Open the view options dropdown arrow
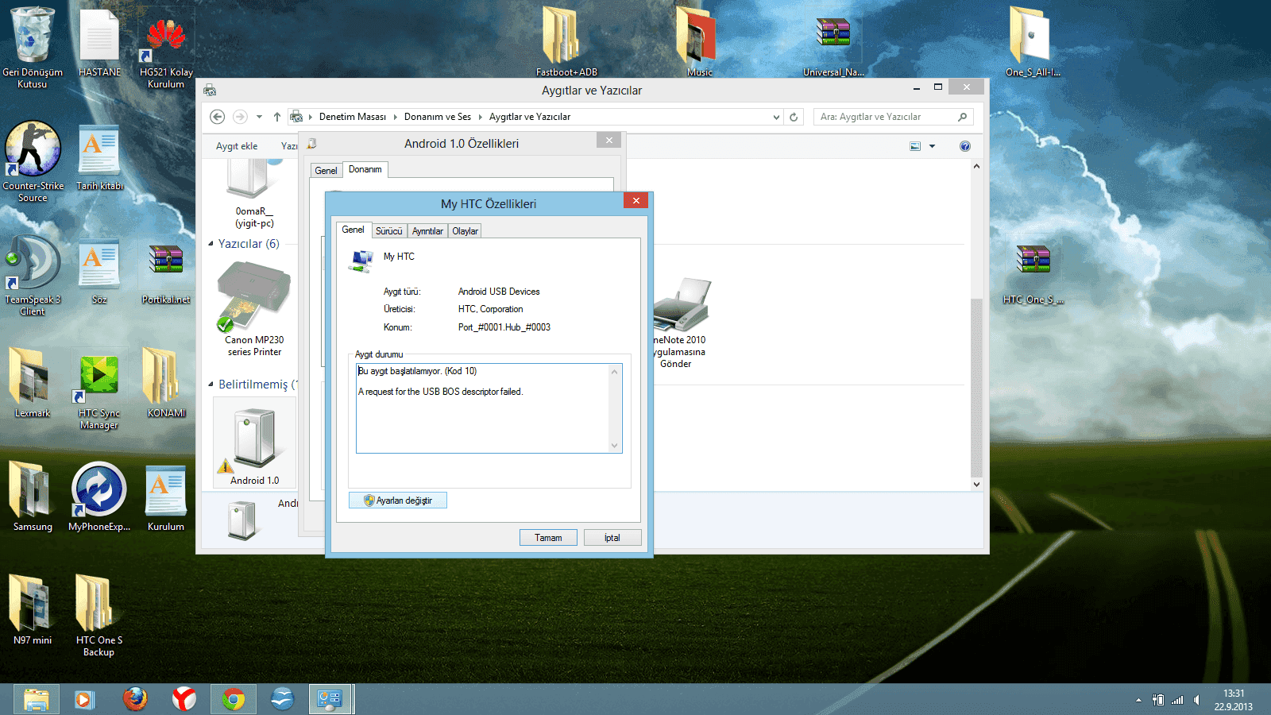This screenshot has width=1271, height=715. (x=933, y=146)
